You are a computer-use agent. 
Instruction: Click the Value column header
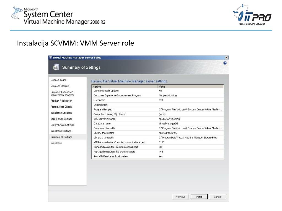coord(191,87)
